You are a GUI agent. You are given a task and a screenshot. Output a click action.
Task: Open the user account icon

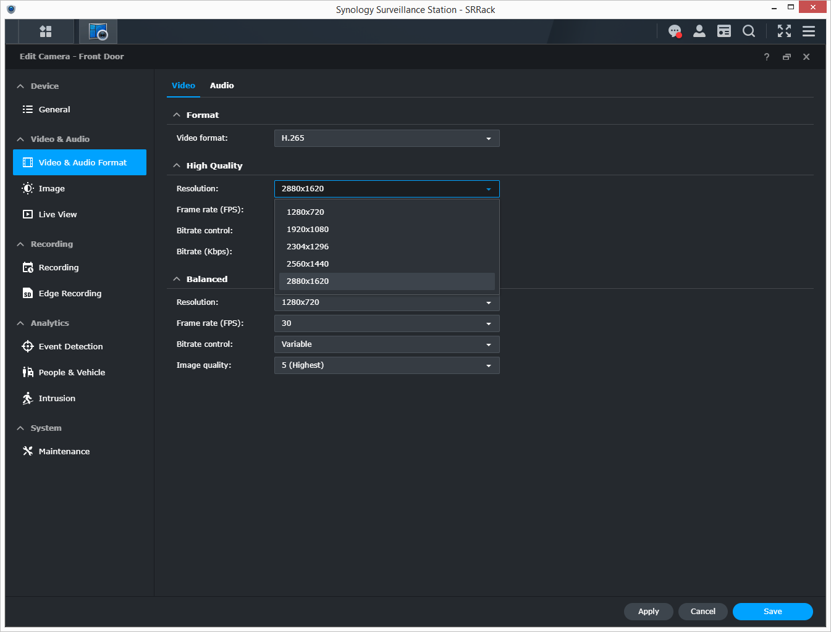click(699, 31)
